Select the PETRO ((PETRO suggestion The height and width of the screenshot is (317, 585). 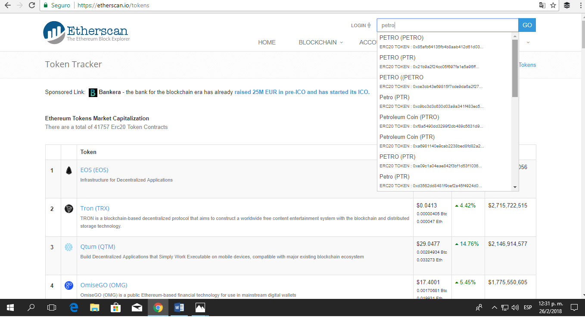coord(444,82)
